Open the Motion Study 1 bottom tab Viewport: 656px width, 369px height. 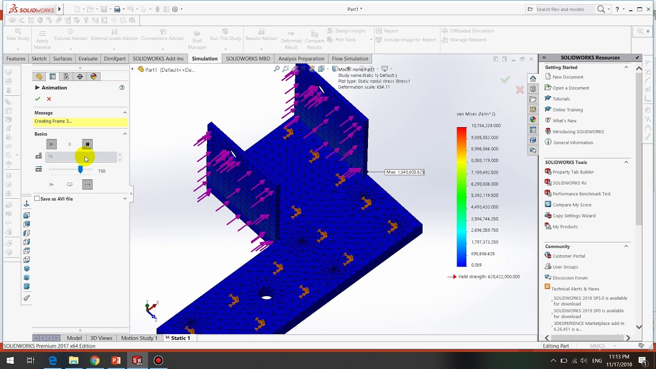[x=139, y=338]
